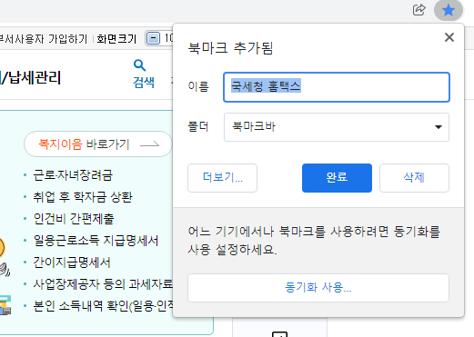
Task: Confirm bookmark with 완료 button
Action: [x=337, y=178]
